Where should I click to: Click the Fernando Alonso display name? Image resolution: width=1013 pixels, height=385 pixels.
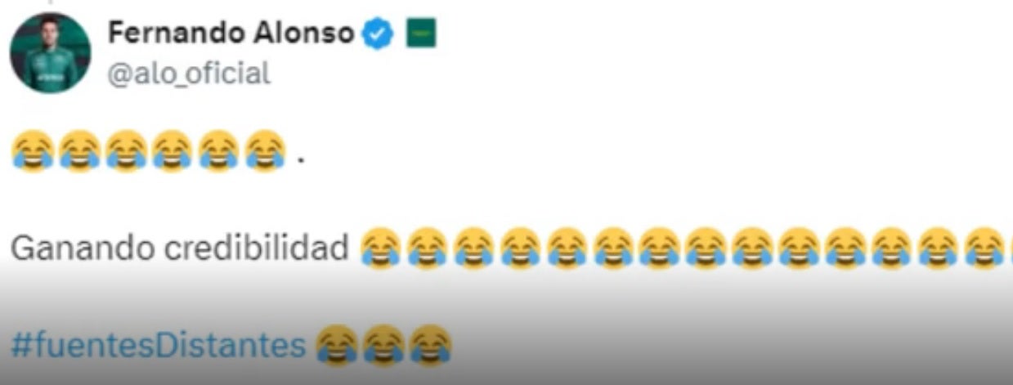point(231,33)
